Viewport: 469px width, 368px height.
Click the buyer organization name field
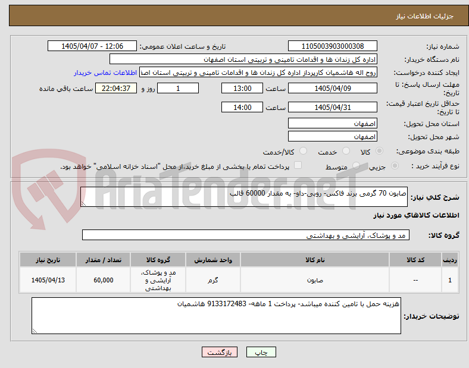click(x=243, y=59)
